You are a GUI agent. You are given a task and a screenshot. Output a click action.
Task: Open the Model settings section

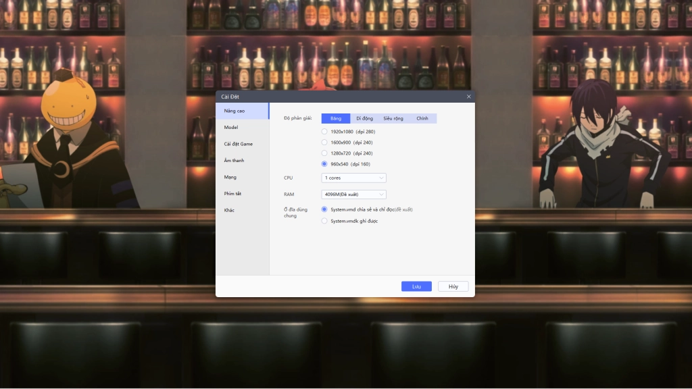click(x=231, y=127)
